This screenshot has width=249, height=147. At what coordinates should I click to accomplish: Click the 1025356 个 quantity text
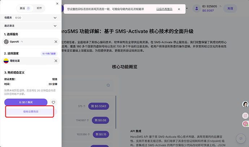[x=83, y=134]
